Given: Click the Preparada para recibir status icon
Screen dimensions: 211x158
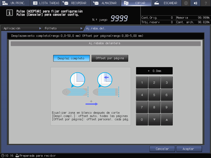Looking at the screenshot, I should click(x=17, y=156).
